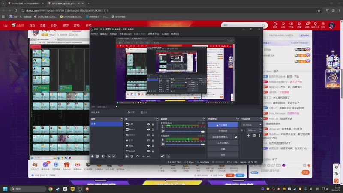Pop out the Scenes dock panel
This screenshot has height=193, width=343.
[x=121, y=119]
